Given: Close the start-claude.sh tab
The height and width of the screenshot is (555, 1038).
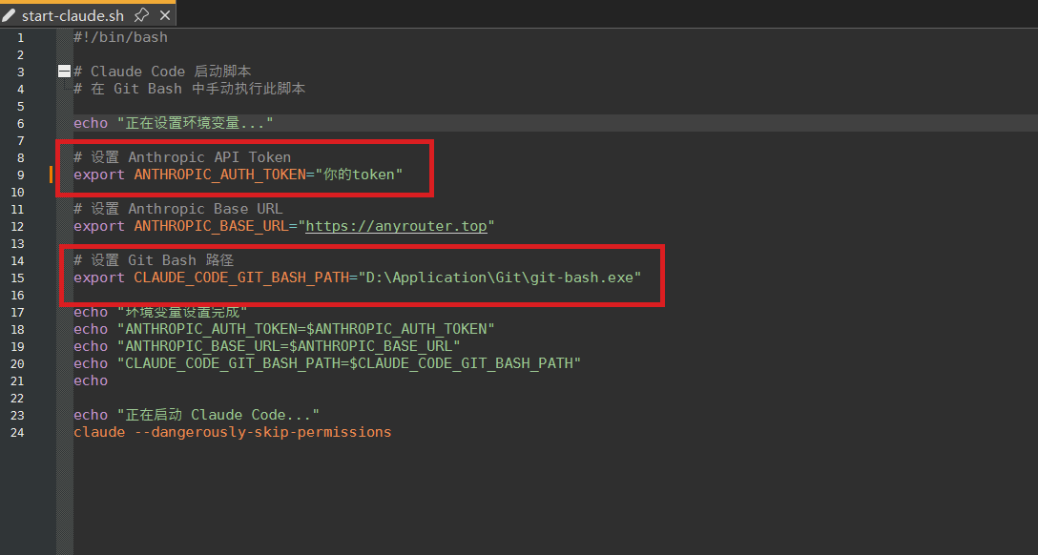Looking at the screenshot, I should pos(164,15).
